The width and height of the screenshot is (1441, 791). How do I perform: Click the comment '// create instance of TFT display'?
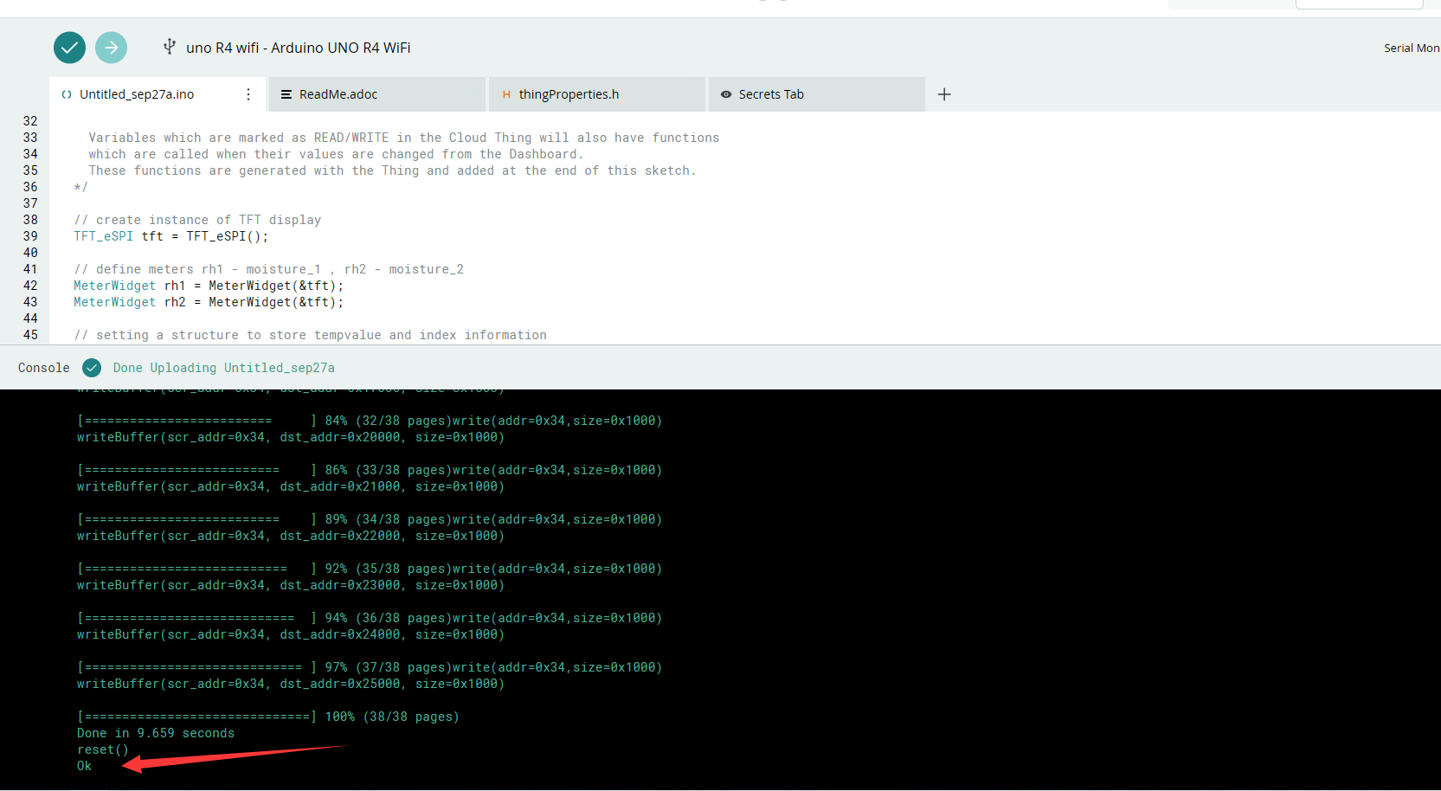(197, 220)
